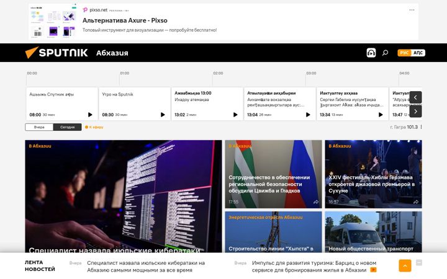Screen dimensions: 447x279
Task: Click the 01:00 timeline marker
Action: coord(125,73)
